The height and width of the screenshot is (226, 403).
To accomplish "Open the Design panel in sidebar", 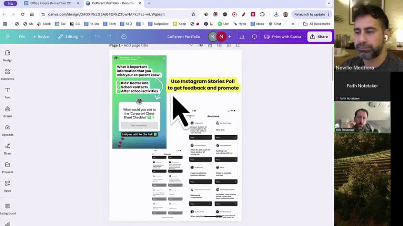I will [7, 56].
